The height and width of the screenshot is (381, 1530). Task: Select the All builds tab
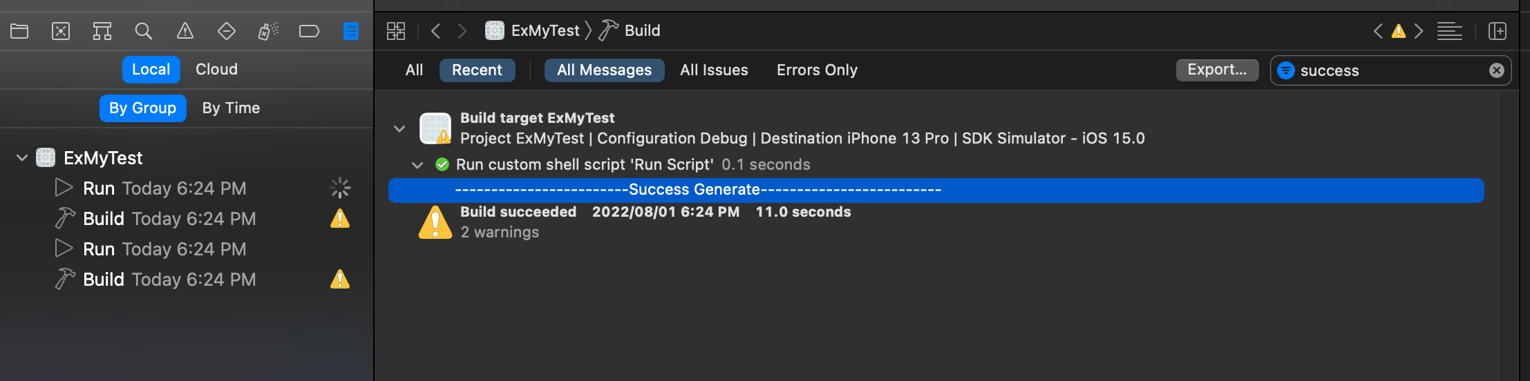tap(414, 70)
